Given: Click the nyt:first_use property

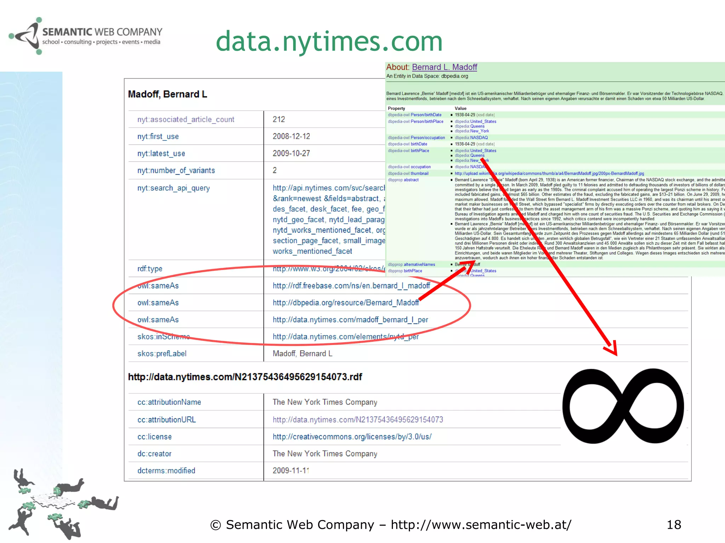Looking at the screenshot, I should coord(158,136).
